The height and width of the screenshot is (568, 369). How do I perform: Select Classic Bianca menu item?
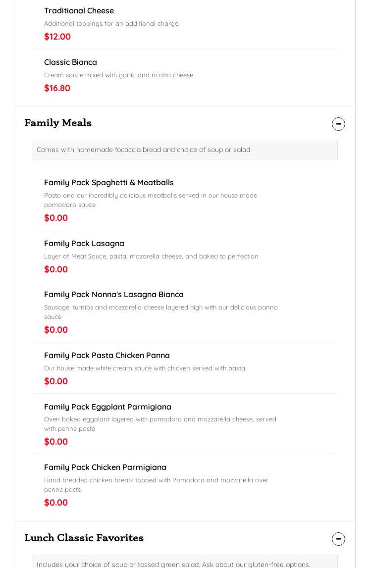(70, 62)
